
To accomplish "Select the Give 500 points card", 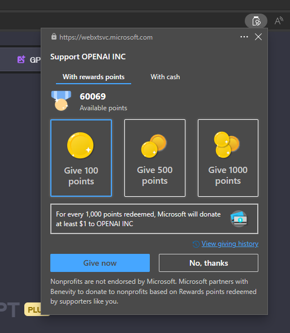I will point(155,158).
